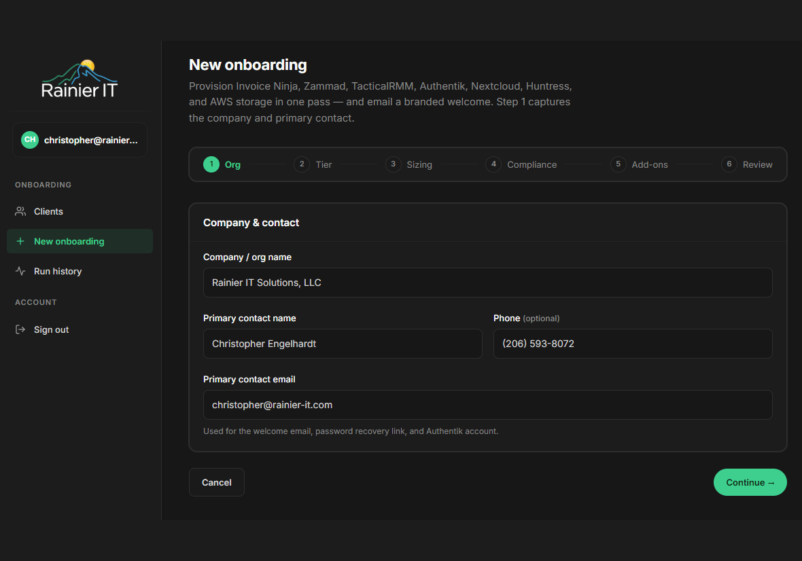Cancel the onboarding form
Screen dimensions: 802x561
[216, 482]
